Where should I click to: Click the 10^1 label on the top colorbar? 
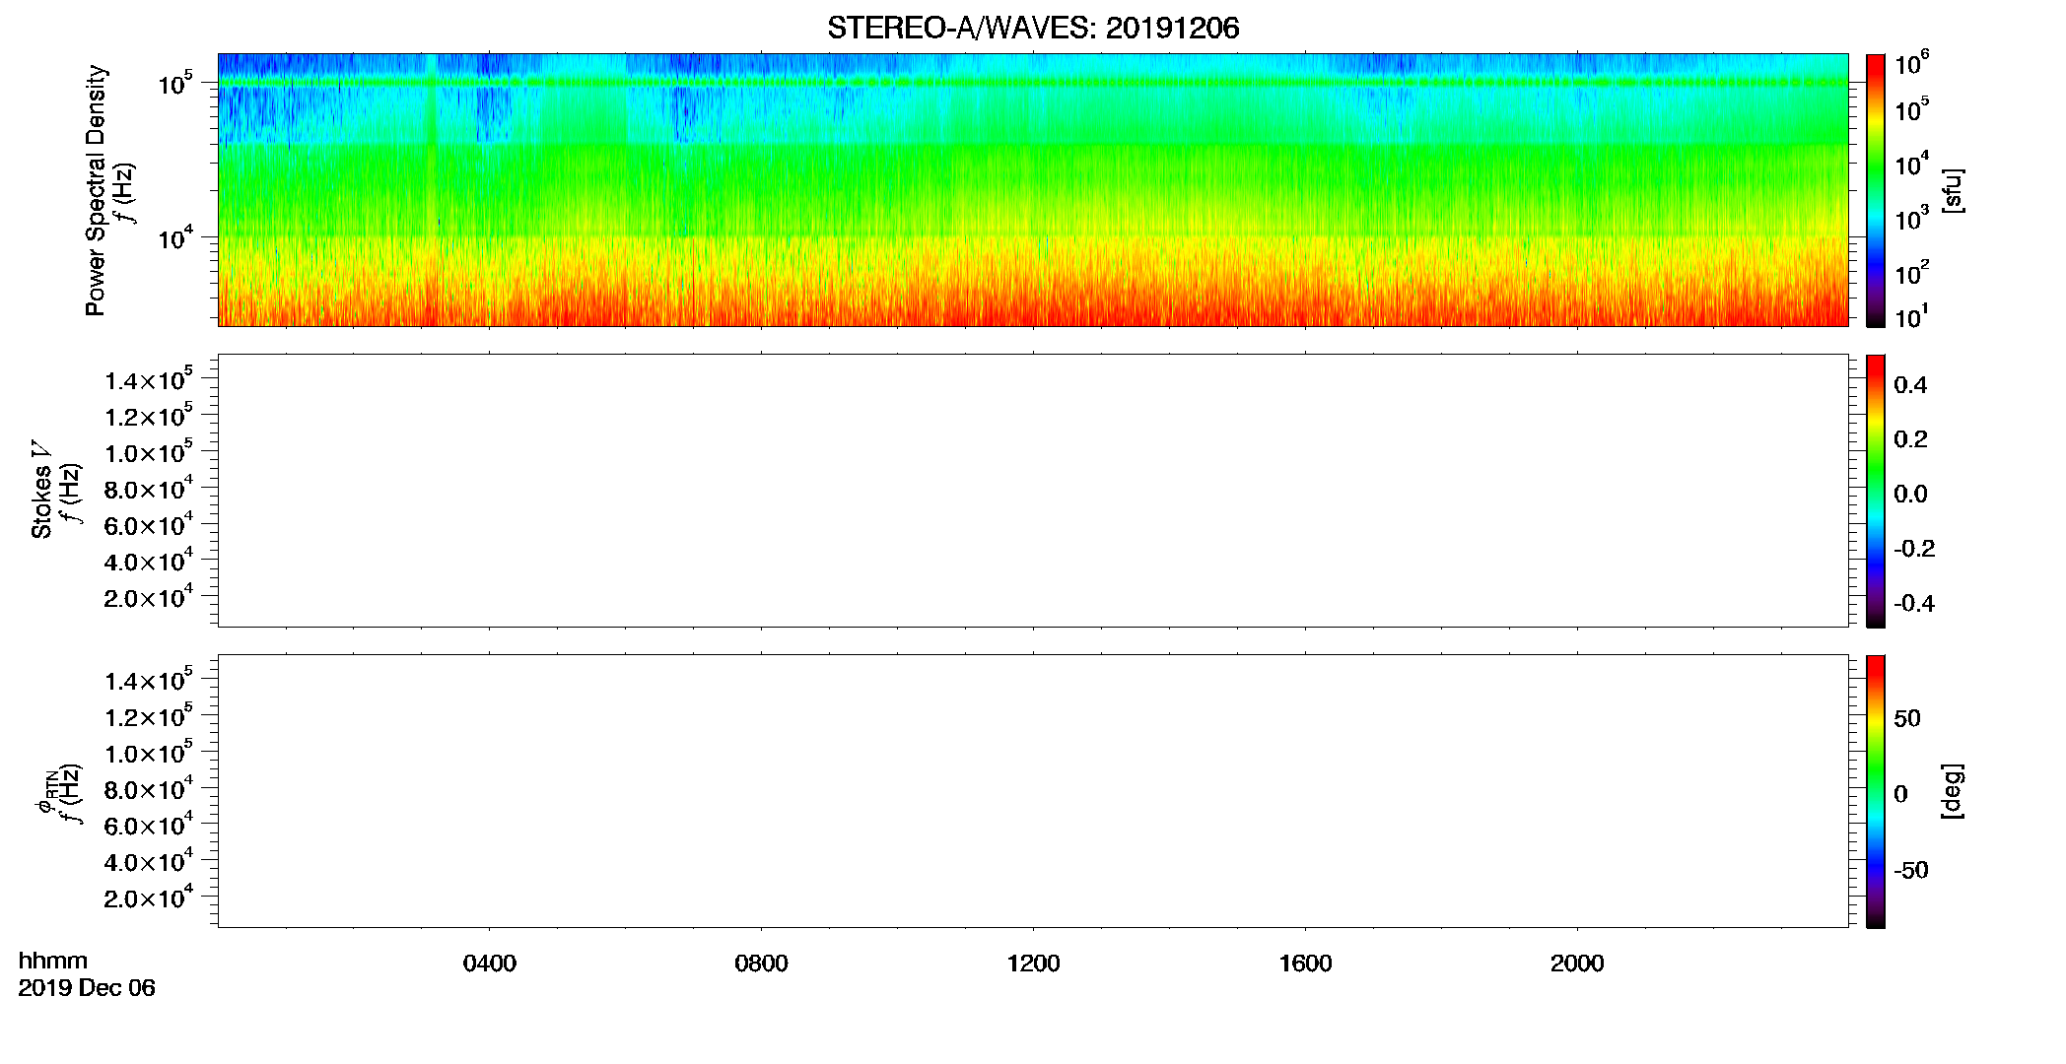pos(1911,317)
